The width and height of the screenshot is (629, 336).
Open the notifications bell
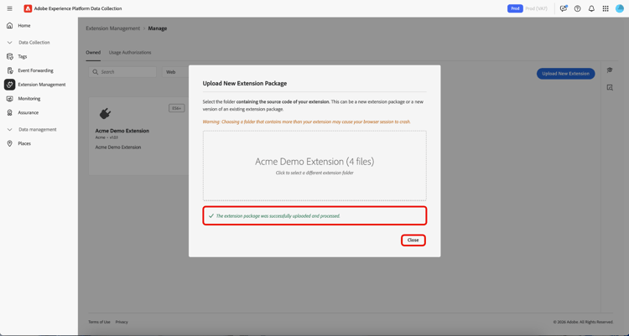coord(591,8)
